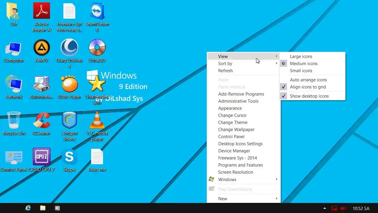Select the CPUID CPU-Z desktop icon
Viewport: 378px width, 213px height.
[x=42, y=160]
